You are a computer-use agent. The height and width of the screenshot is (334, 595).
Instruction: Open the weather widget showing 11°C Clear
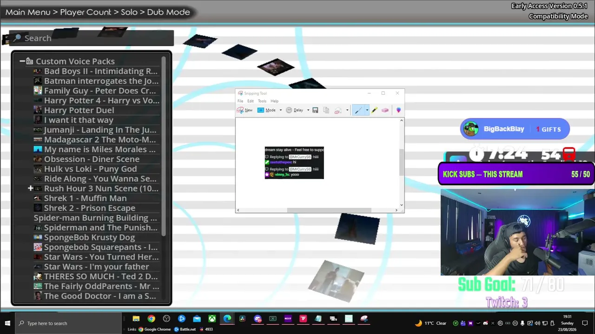coord(430,323)
